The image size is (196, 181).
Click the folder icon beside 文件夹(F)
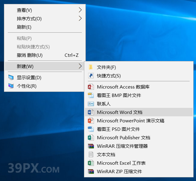(91, 67)
